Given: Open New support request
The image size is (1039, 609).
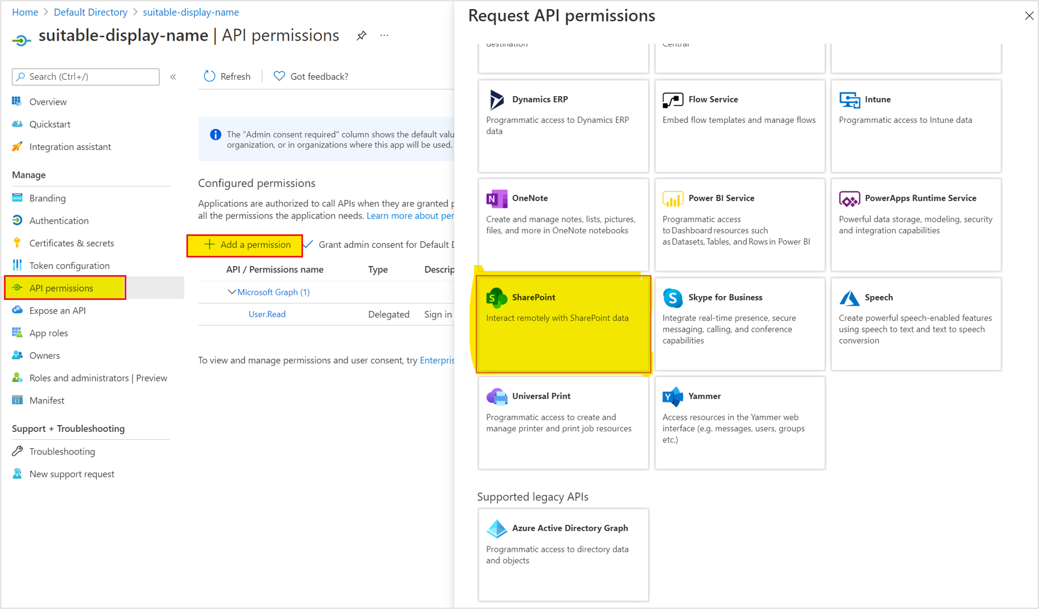Looking at the screenshot, I should tap(72, 474).
